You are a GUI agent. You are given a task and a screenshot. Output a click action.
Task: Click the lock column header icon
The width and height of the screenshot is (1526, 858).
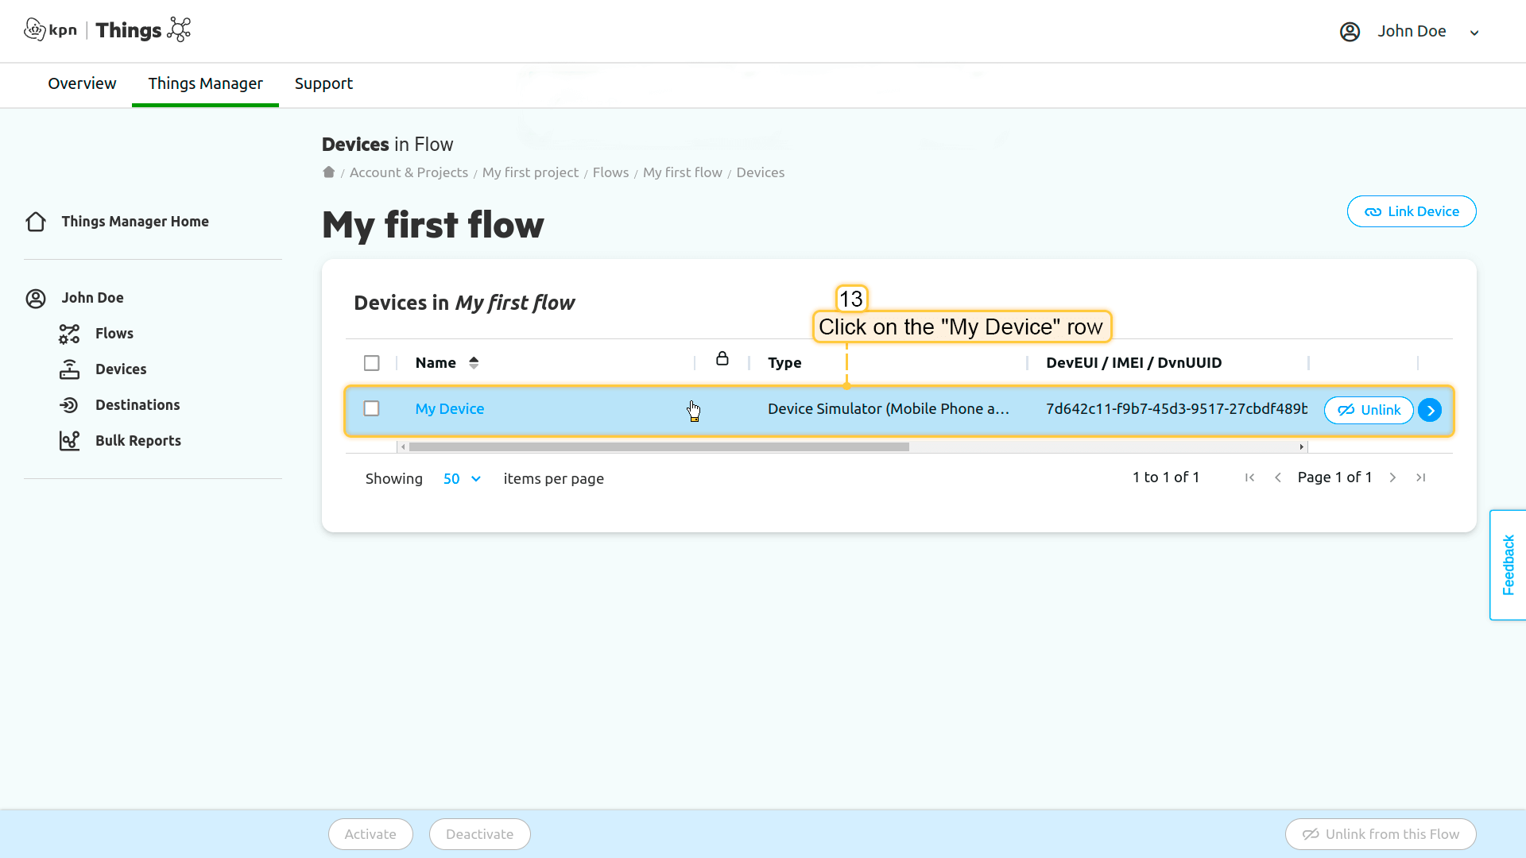coord(722,359)
